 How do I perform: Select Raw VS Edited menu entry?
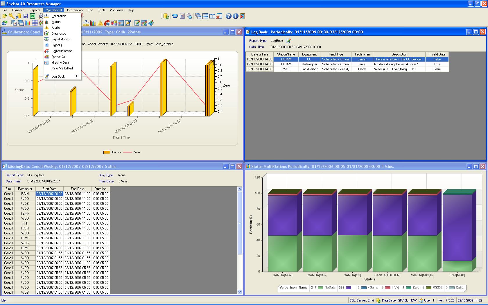click(x=61, y=68)
